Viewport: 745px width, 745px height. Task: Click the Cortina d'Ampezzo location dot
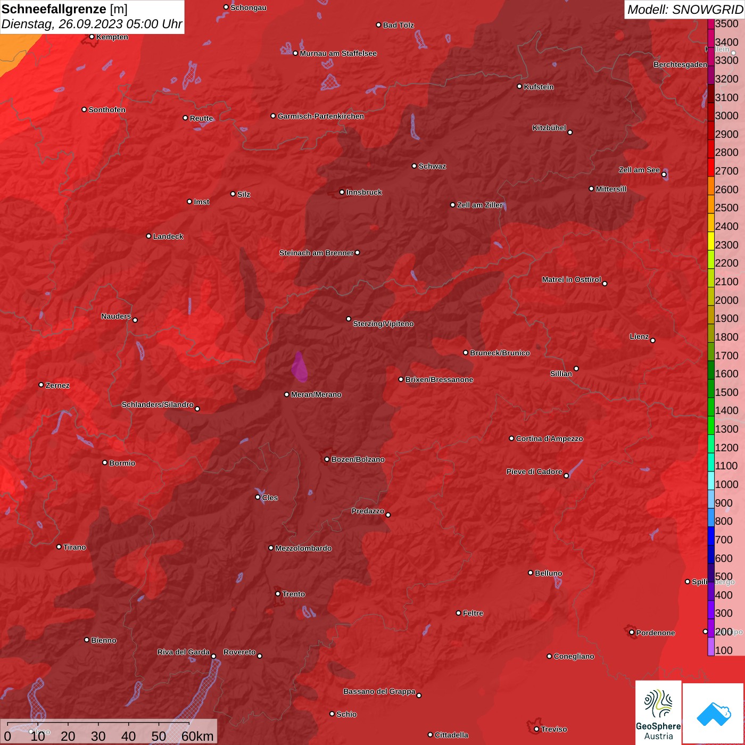(511, 438)
